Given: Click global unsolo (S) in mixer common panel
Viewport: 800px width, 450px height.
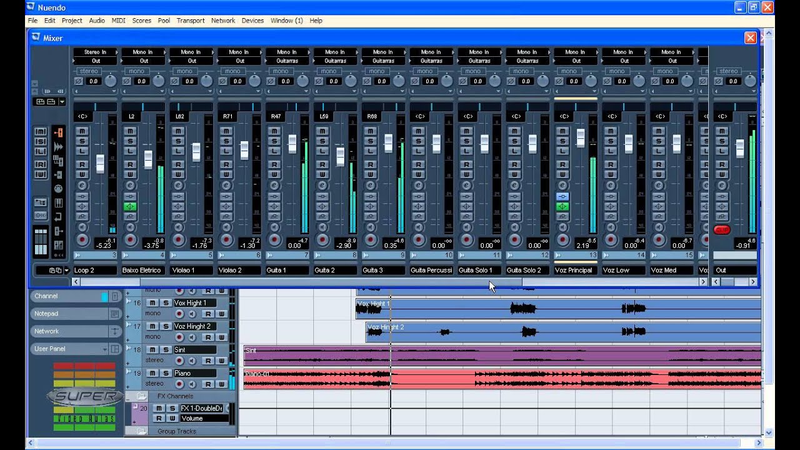Looking at the screenshot, I should coord(41,142).
